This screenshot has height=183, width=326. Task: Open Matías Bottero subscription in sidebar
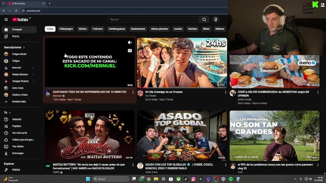pyautogui.click(x=19, y=74)
